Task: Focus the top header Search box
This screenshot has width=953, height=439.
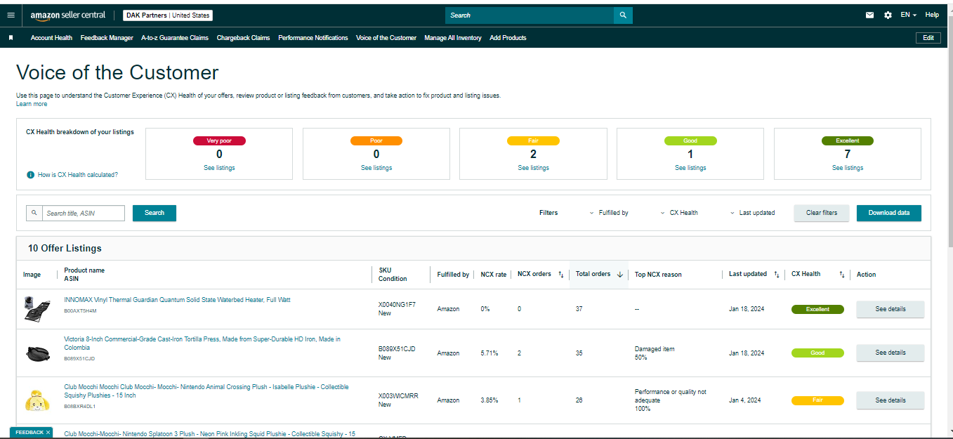Action: click(530, 15)
